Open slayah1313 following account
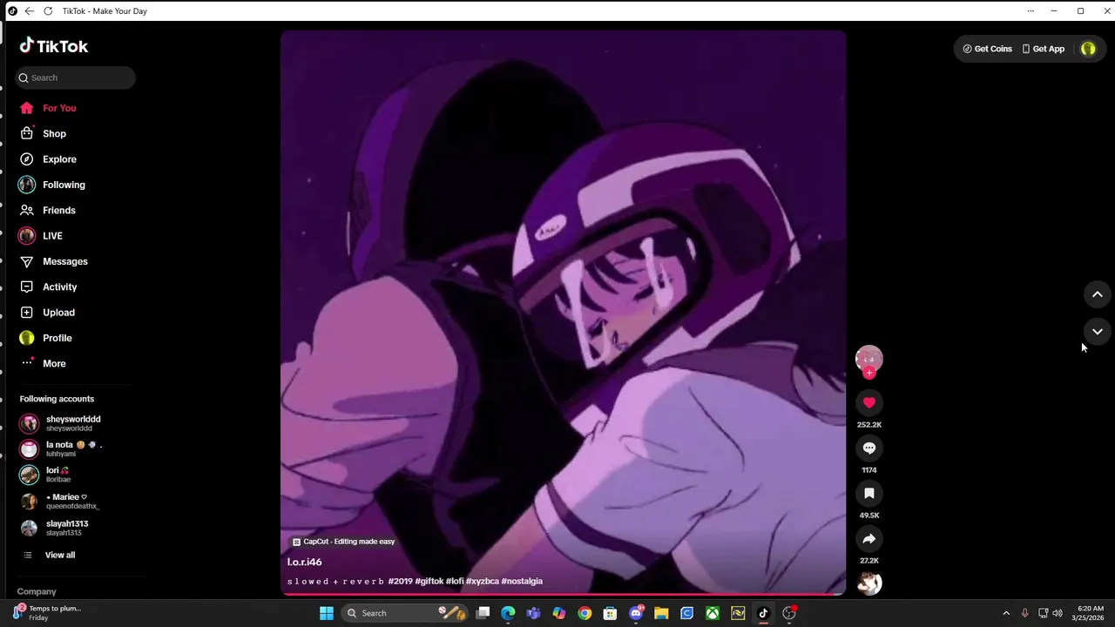 74,528
